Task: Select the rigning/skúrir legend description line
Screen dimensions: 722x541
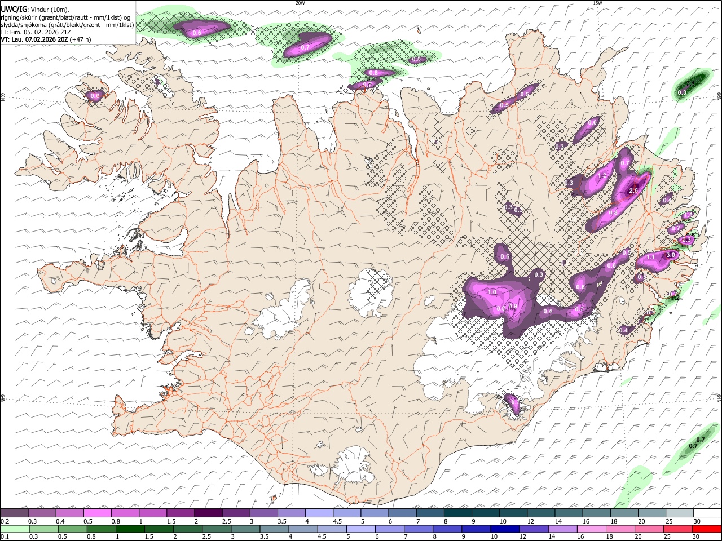Action: tap(65, 17)
